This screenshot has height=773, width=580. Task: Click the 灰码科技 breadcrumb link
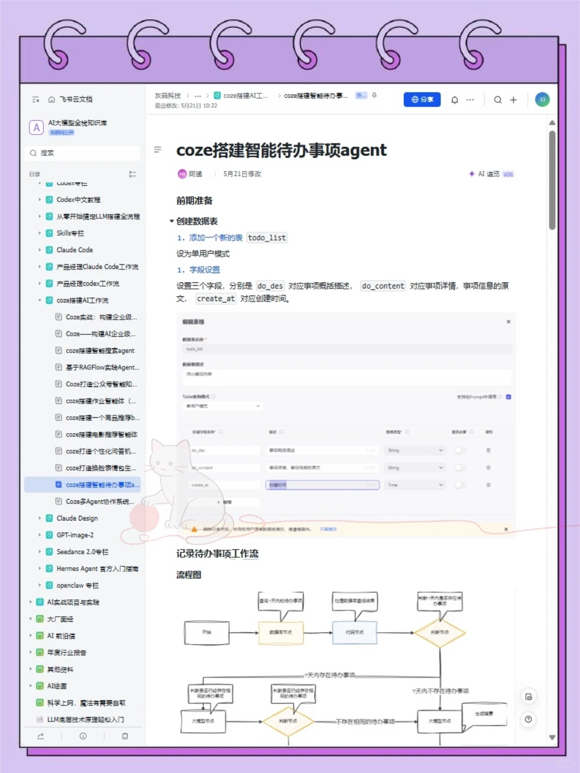(168, 96)
